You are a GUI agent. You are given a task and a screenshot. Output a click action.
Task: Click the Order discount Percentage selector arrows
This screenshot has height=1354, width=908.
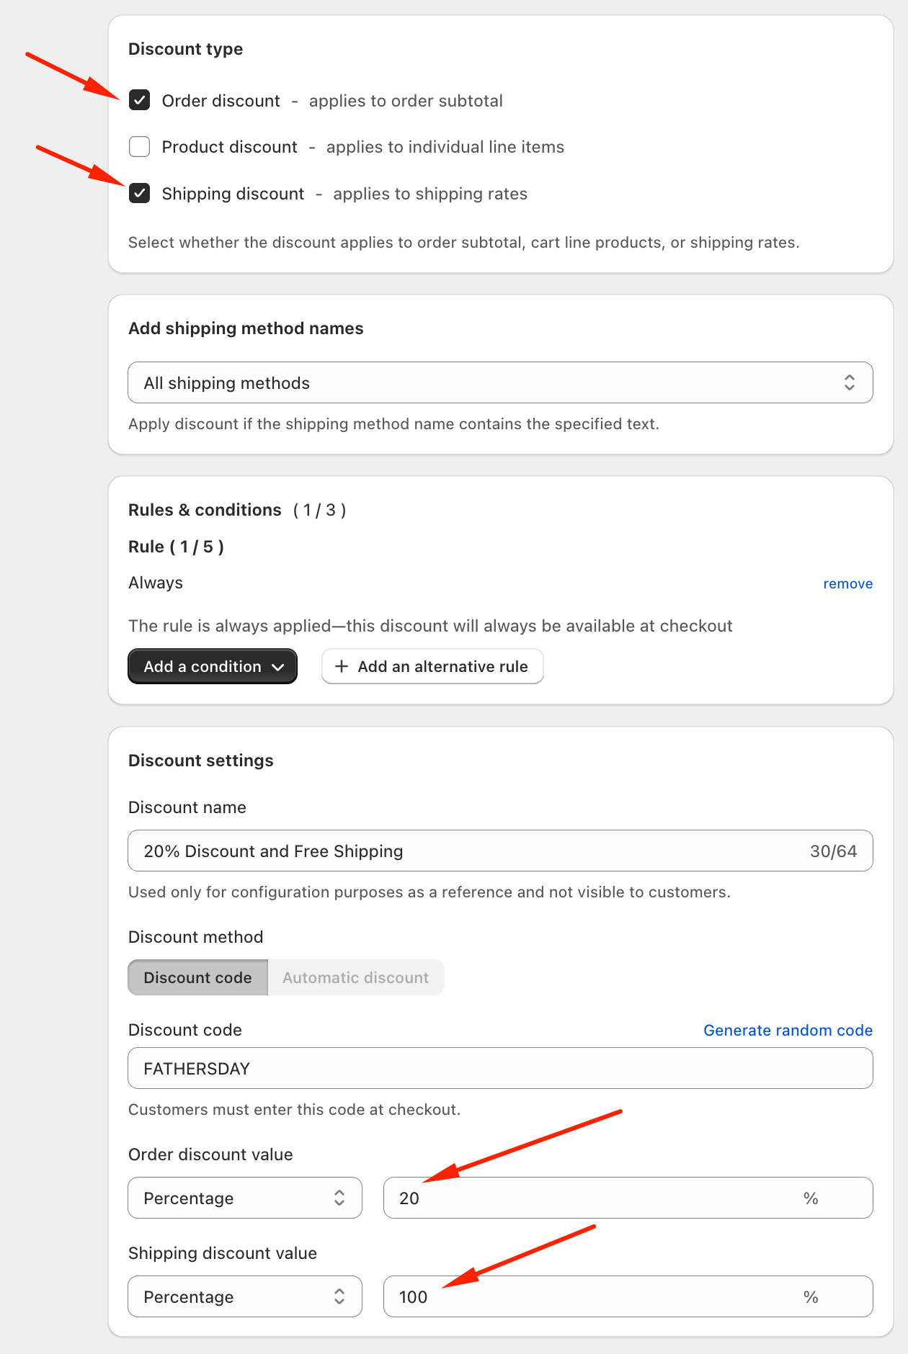coord(339,1198)
